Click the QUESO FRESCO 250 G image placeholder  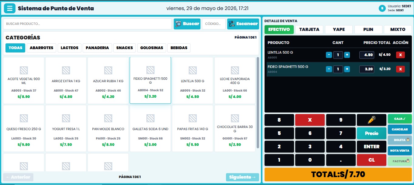click(24, 118)
